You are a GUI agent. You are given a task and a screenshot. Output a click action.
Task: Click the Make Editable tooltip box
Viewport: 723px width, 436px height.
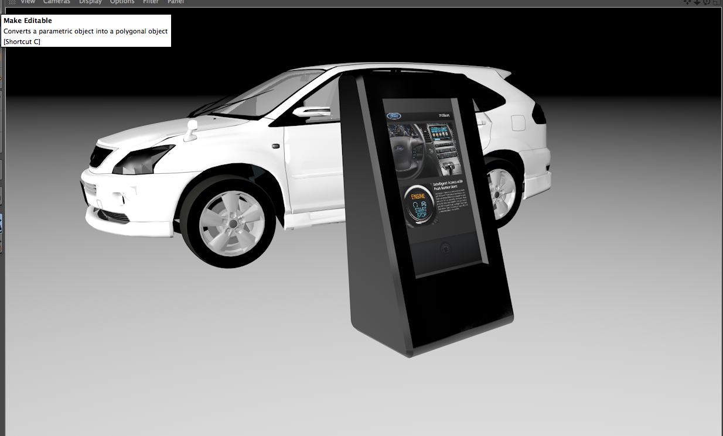pyautogui.click(x=87, y=31)
